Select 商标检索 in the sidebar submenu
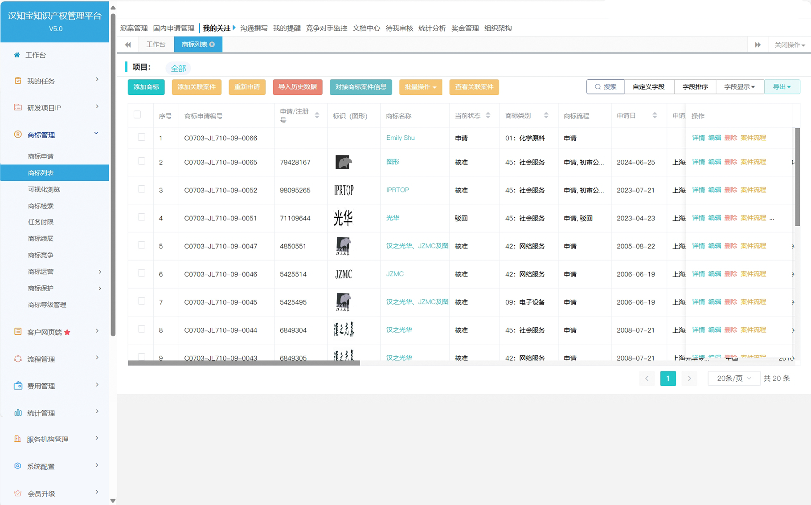The image size is (811, 505). click(41, 206)
